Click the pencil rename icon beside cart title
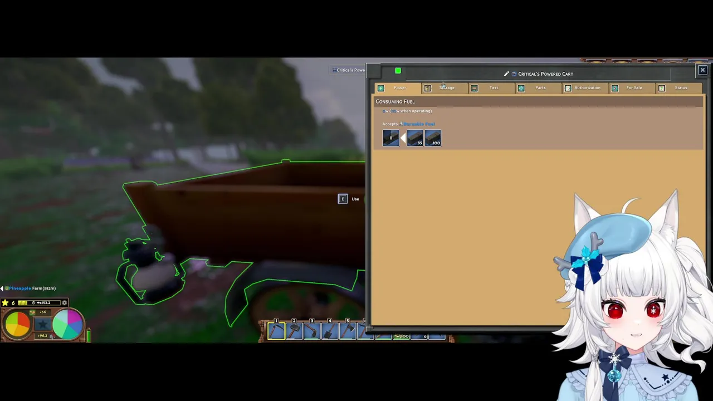713x401 pixels. click(x=506, y=74)
